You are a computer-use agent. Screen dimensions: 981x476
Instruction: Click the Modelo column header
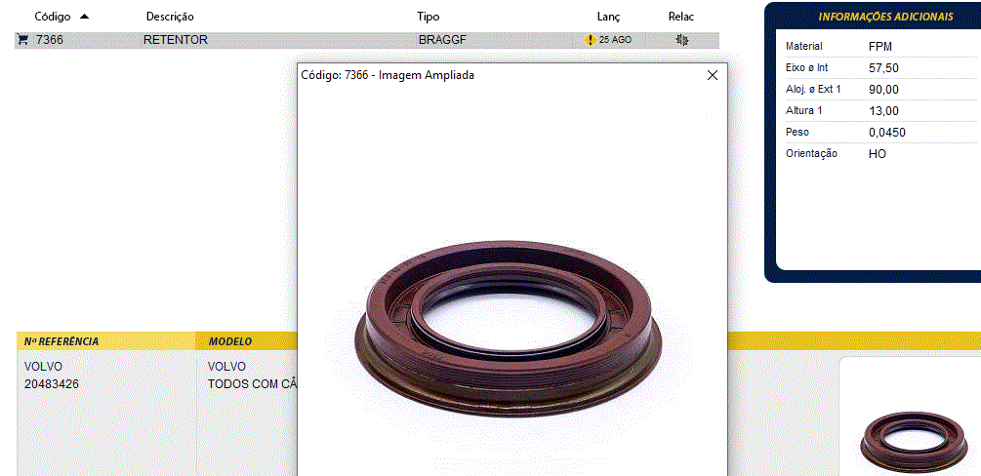[x=230, y=341]
